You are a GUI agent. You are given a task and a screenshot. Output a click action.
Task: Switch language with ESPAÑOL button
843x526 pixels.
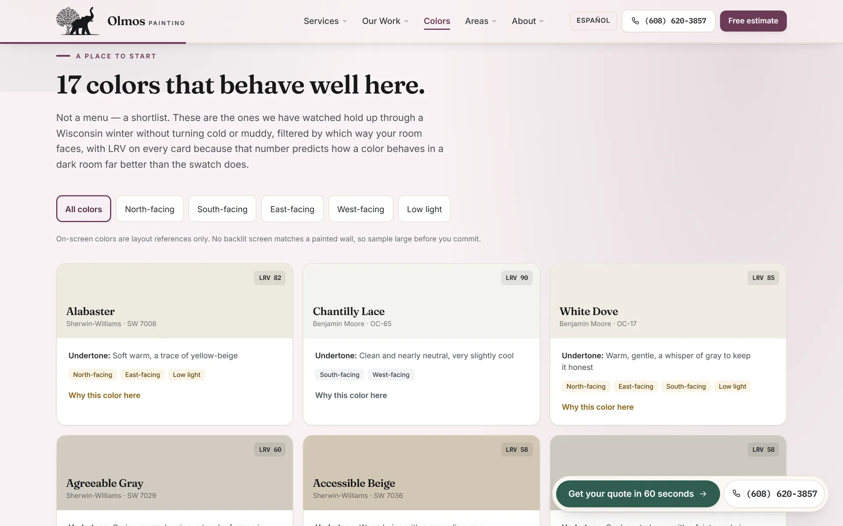593,21
